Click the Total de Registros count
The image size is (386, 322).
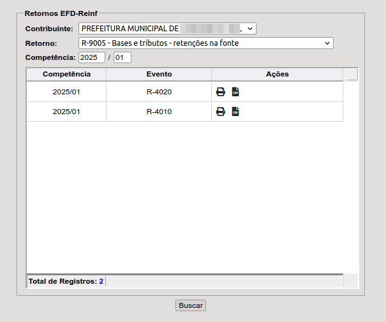tap(101, 281)
